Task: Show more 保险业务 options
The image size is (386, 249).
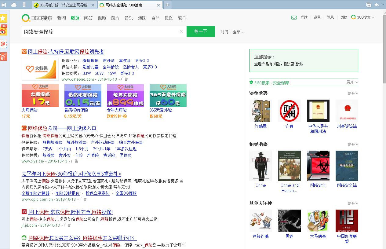Action: (142, 60)
